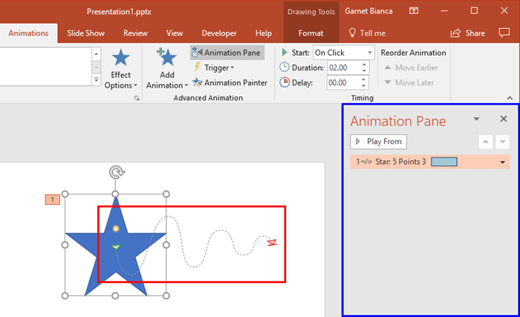This screenshot has height=317, width=520.
Task: Select Star: 5 Points 3 animation entry
Action: (x=430, y=162)
